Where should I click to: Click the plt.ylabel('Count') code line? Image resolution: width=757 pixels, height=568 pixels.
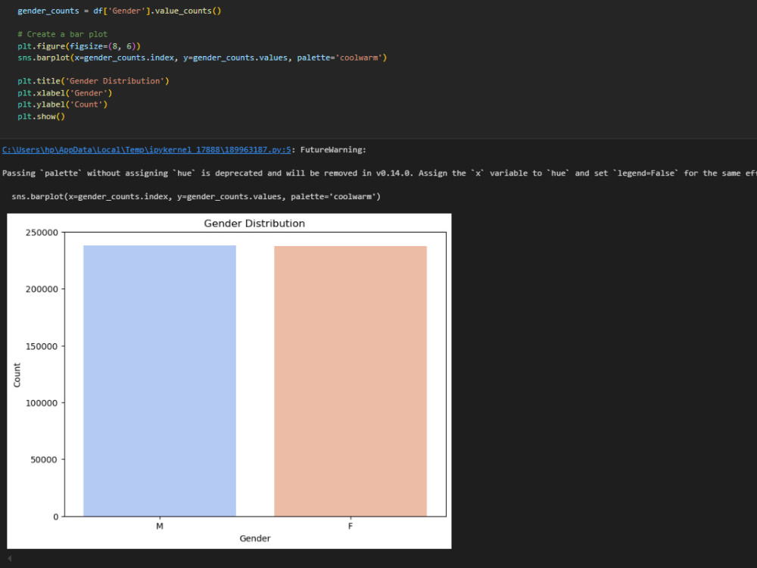pos(62,105)
